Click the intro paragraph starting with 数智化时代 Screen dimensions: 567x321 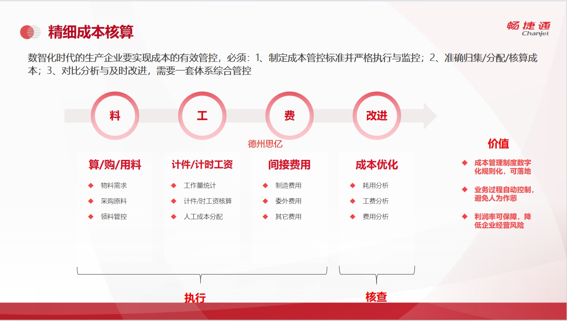[282, 64]
